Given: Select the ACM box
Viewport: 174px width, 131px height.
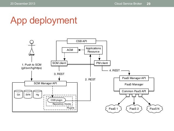Looking at the screenshot, I should [x=70, y=50].
